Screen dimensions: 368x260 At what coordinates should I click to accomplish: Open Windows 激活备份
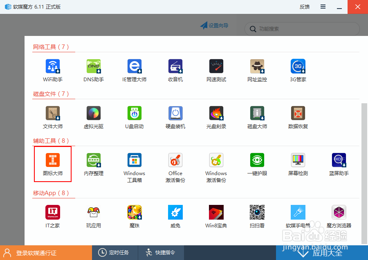[x=216, y=160]
